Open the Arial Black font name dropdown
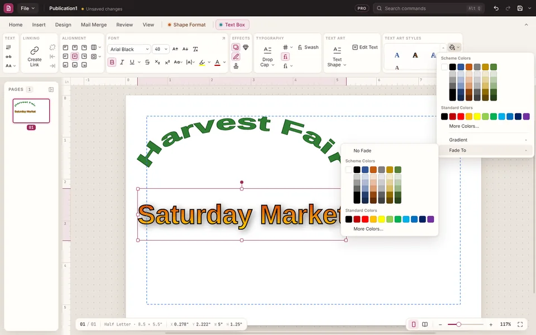536x335 pixels. pyautogui.click(x=129, y=49)
